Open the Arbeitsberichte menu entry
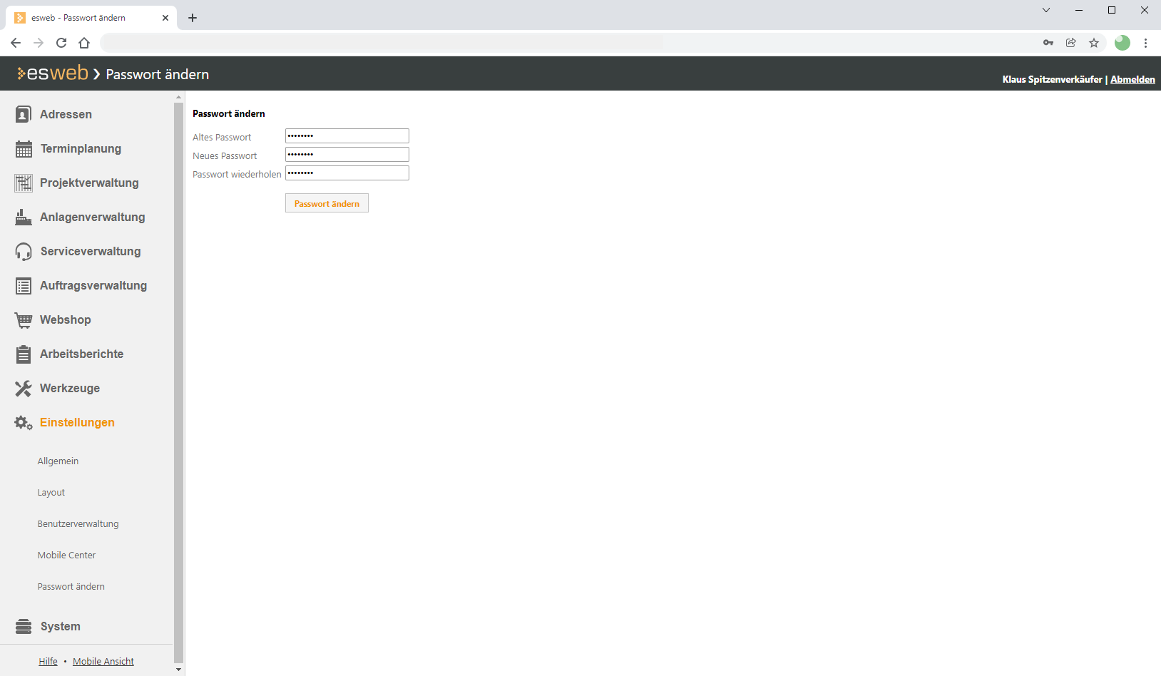The height and width of the screenshot is (676, 1161). pos(82,354)
